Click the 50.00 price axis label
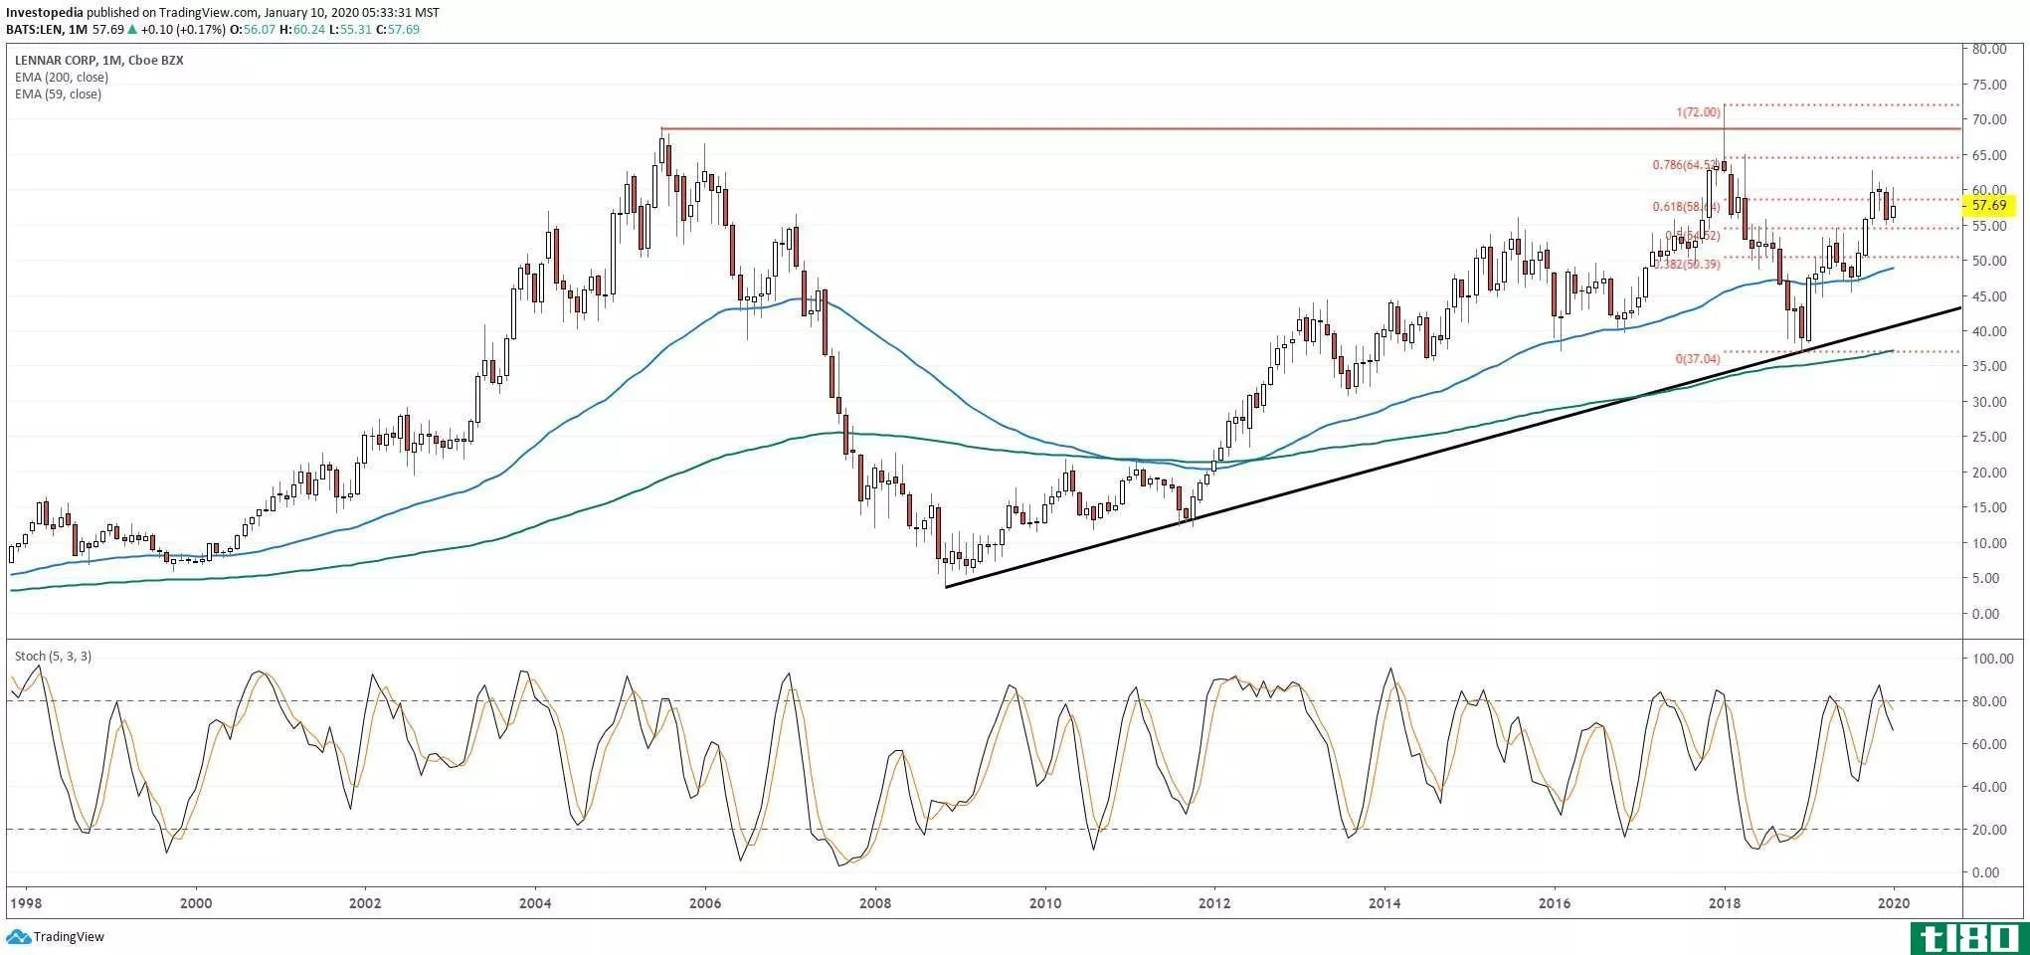 pyautogui.click(x=1988, y=261)
